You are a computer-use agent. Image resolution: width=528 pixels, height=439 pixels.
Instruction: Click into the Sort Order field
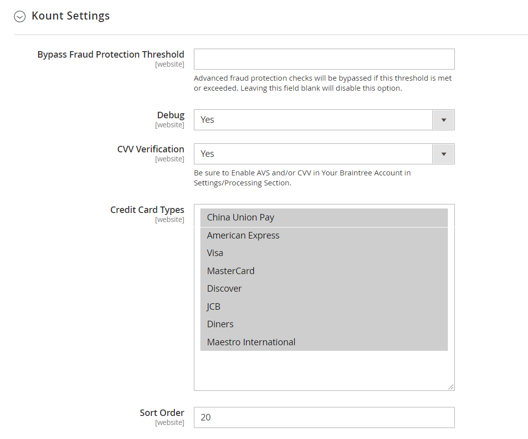click(x=324, y=417)
